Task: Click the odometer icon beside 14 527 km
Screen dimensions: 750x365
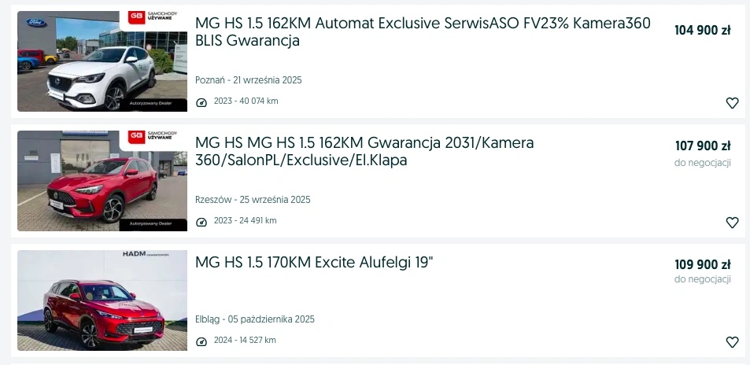Action: (x=201, y=341)
